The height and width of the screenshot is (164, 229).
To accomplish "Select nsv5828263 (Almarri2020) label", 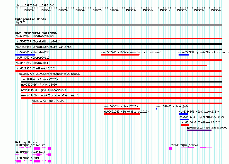I will click(39, 79).
